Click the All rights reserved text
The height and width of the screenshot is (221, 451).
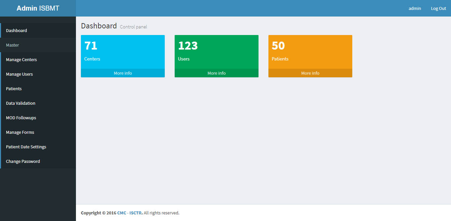pos(161,213)
